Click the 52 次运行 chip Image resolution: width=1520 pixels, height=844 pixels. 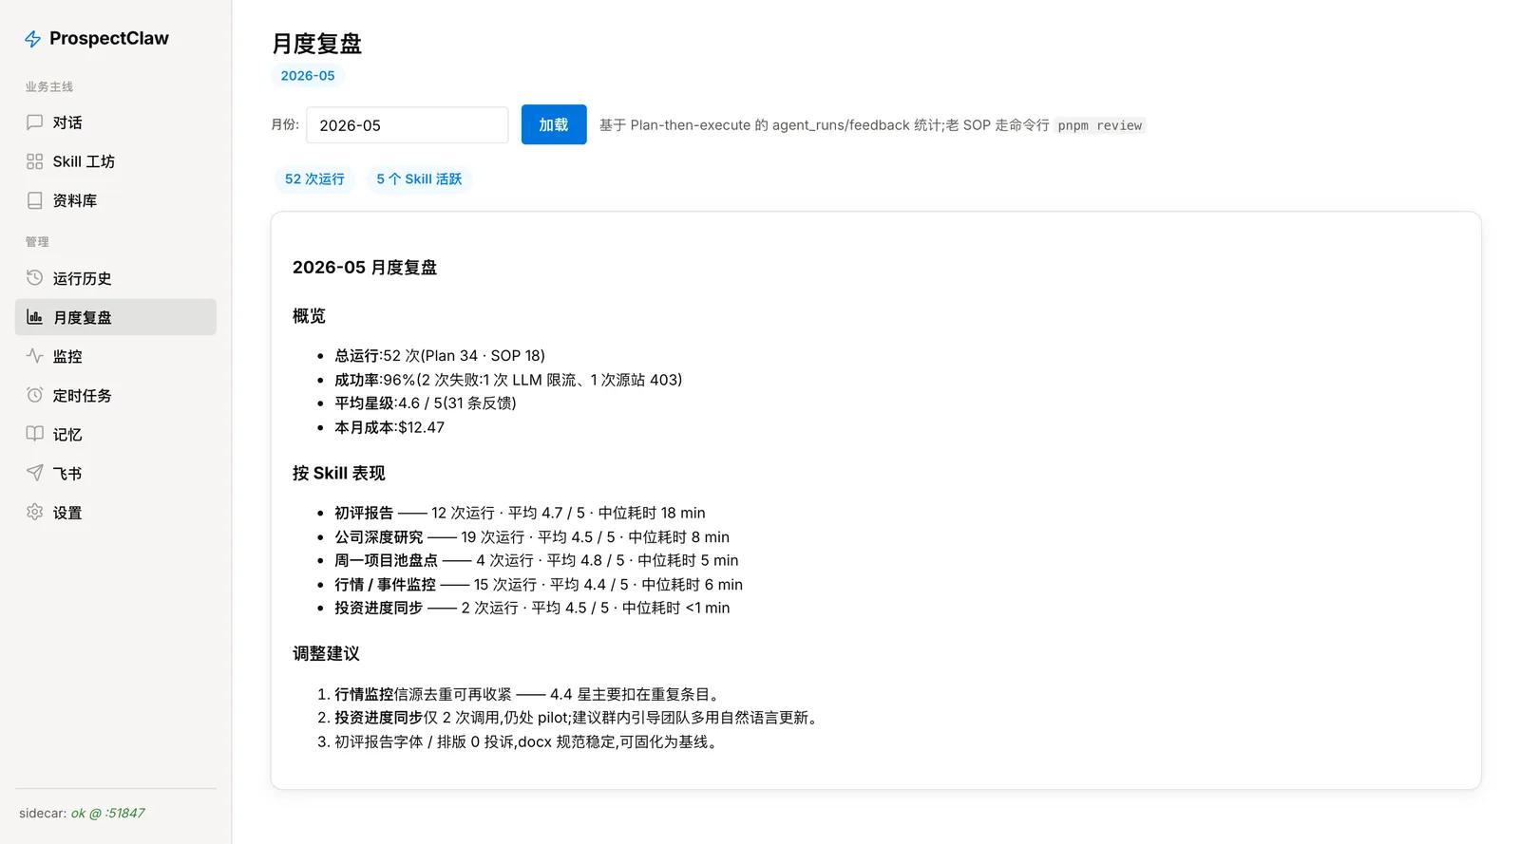click(314, 179)
